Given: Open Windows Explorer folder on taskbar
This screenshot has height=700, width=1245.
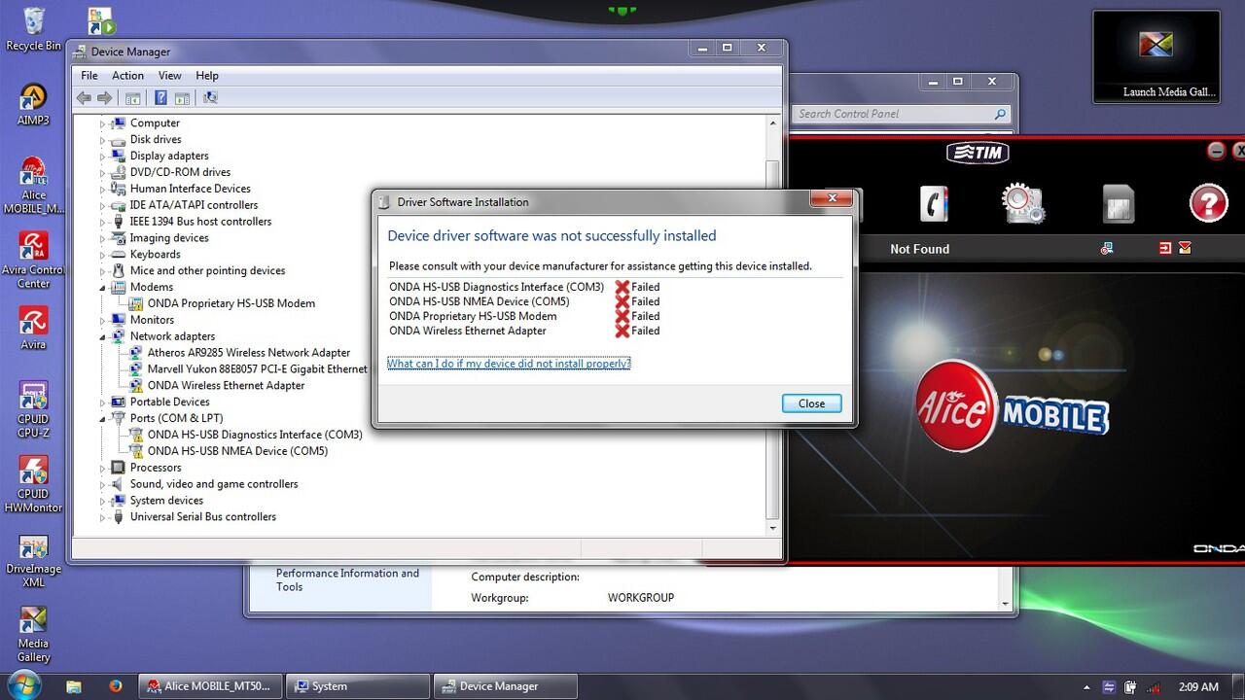Looking at the screenshot, I should point(74,685).
